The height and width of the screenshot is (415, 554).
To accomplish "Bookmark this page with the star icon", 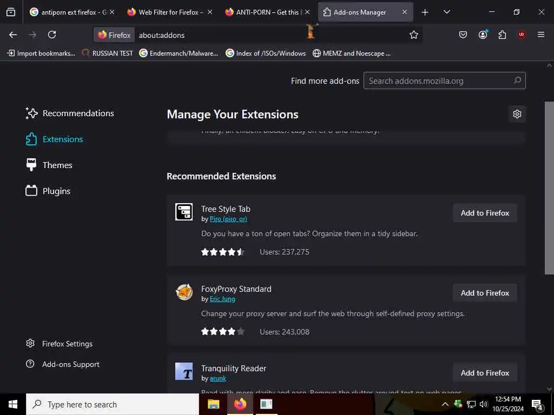I will pyautogui.click(x=414, y=35).
